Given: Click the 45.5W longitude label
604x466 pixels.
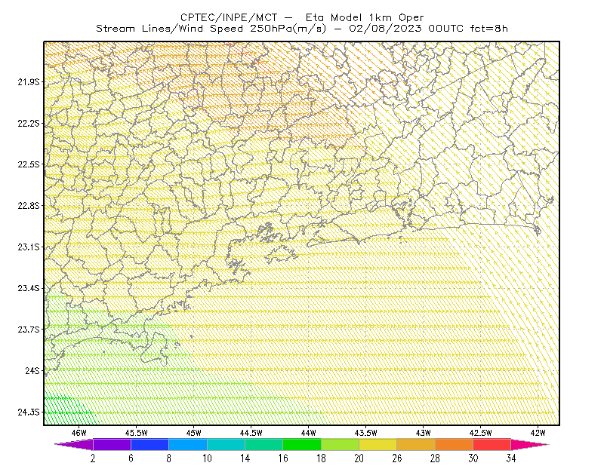Looking at the screenshot, I should point(137,433).
